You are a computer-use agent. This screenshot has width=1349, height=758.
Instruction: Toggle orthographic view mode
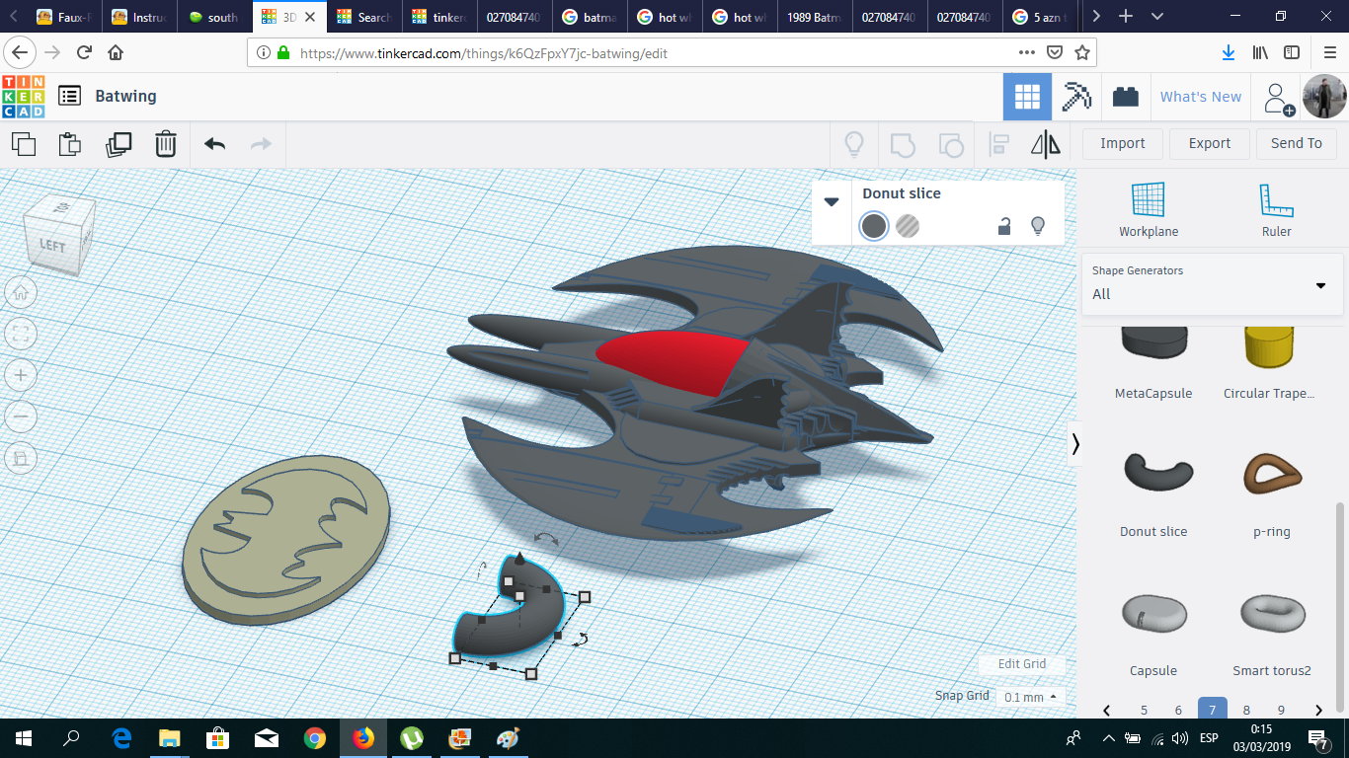[x=21, y=458]
